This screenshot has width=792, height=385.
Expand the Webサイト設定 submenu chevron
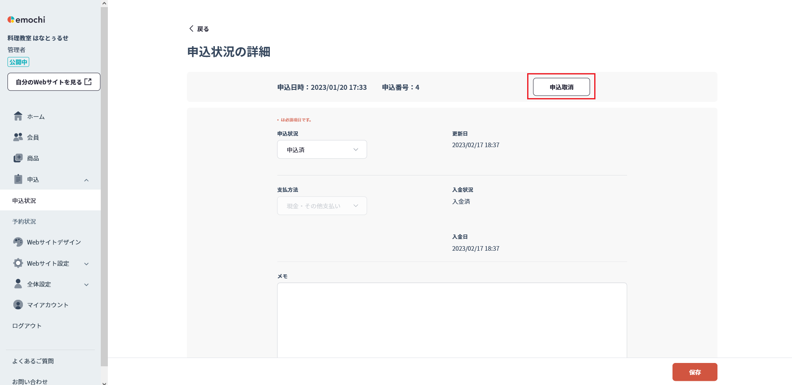tap(86, 264)
